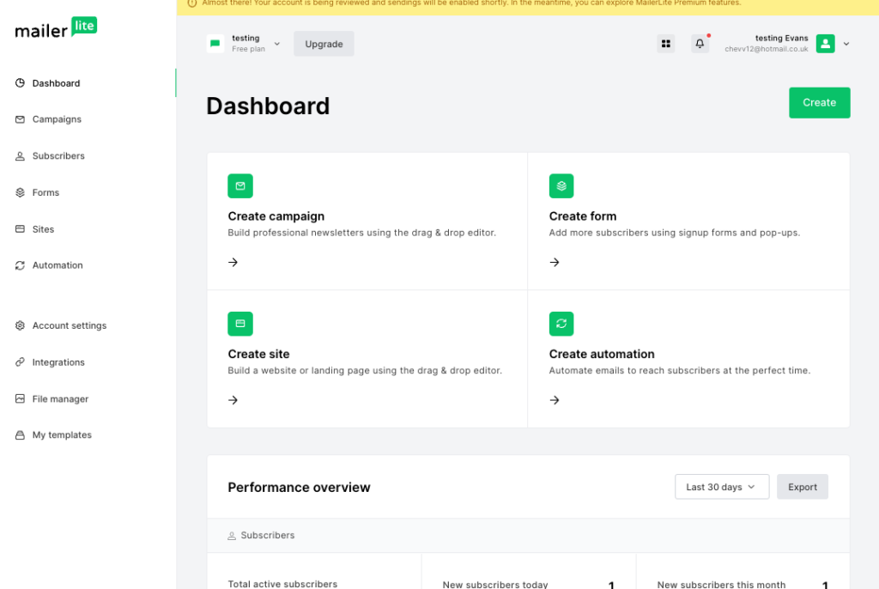Open Subscribers in the sidebar

(x=58, y=156)
